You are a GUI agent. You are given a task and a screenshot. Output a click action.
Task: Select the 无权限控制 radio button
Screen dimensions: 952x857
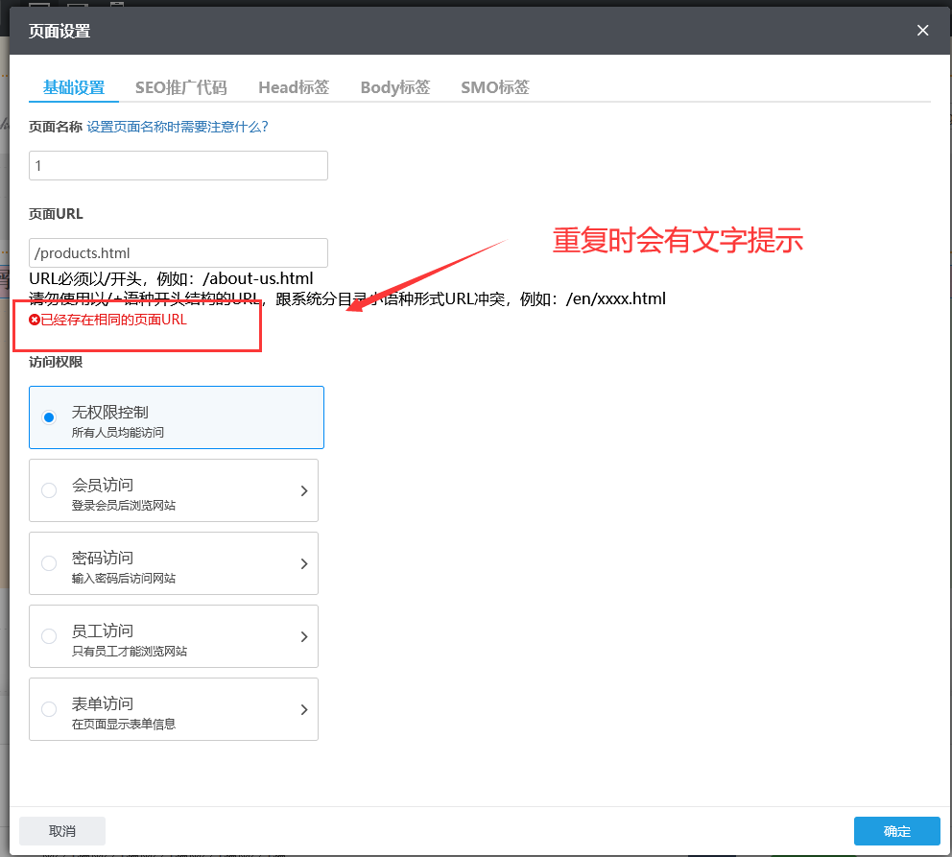coord(49,417)
